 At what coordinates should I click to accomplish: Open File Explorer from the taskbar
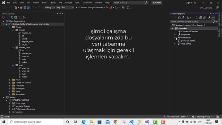pos(92,122)
